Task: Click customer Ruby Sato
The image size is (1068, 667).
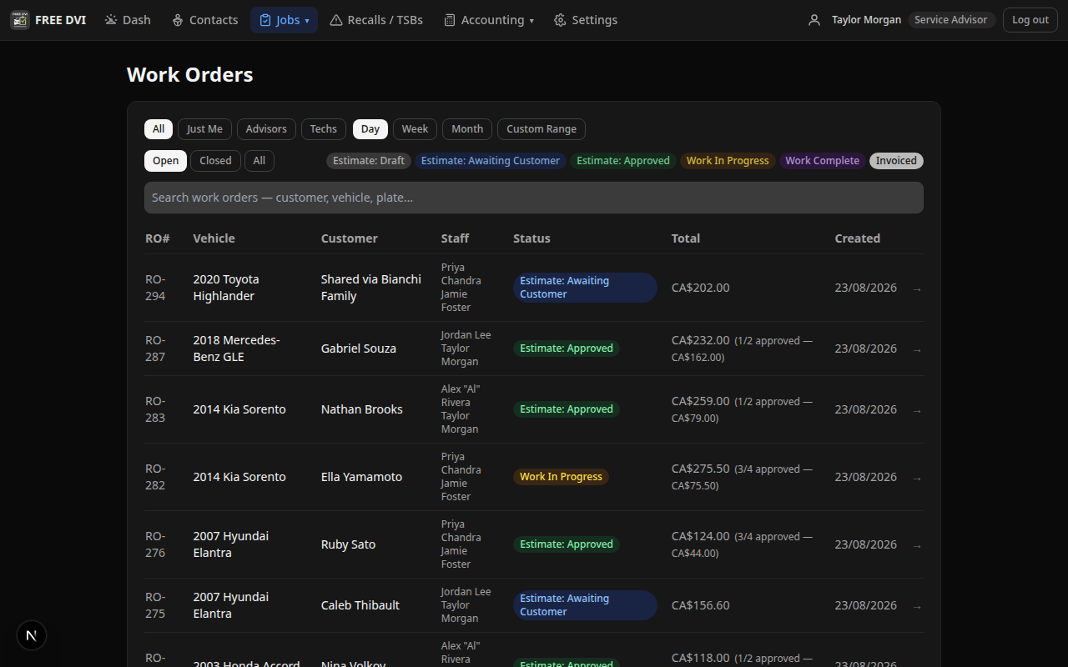Action: click(x=349, y=544)
